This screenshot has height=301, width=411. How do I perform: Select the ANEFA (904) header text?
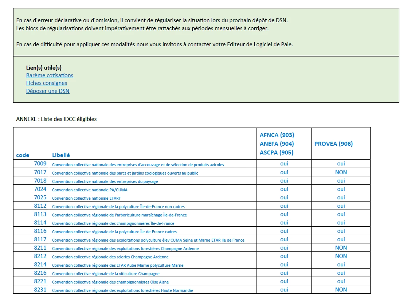pos(277,144)
